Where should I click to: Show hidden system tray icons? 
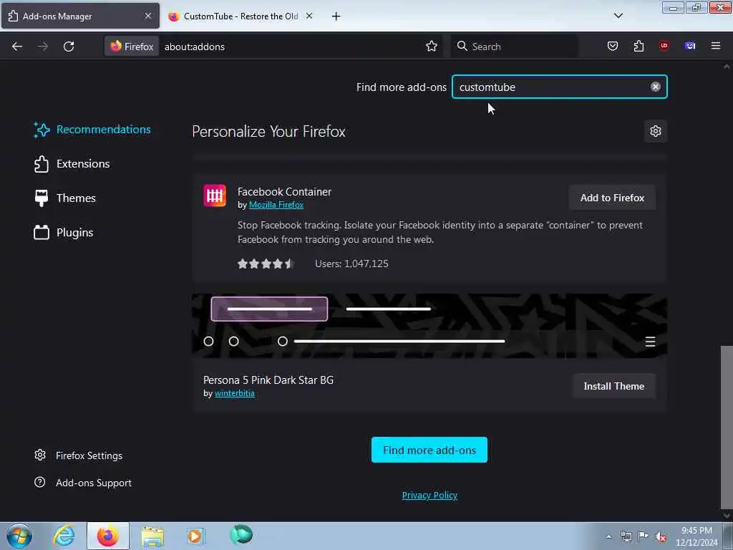608,536
